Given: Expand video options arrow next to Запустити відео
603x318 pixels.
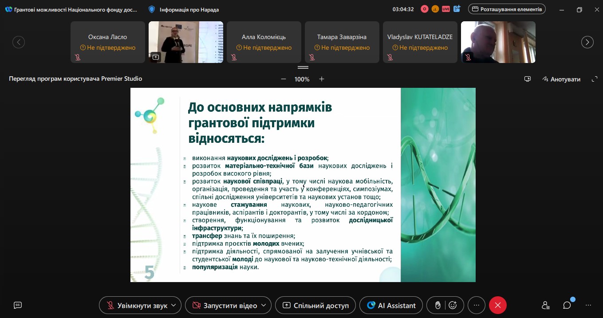Looking at the screenshot, I should coord(264,305).
